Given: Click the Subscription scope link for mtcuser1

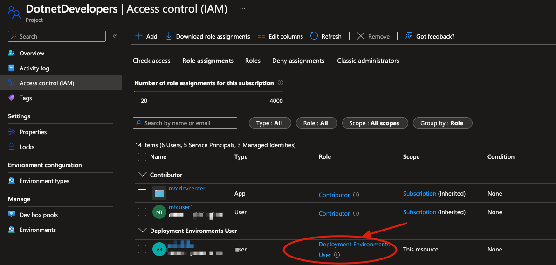Looking at the screenshot, I should 419,212.
